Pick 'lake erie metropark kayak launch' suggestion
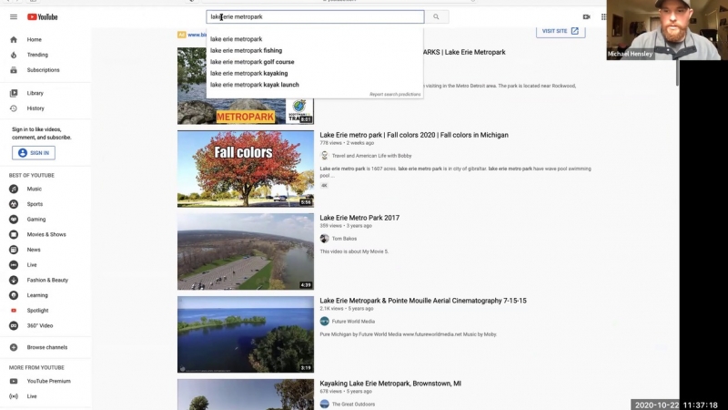The image size is (728, 410). 254,85
